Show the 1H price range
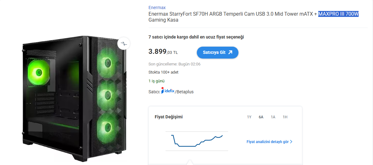 click(285, 117)
